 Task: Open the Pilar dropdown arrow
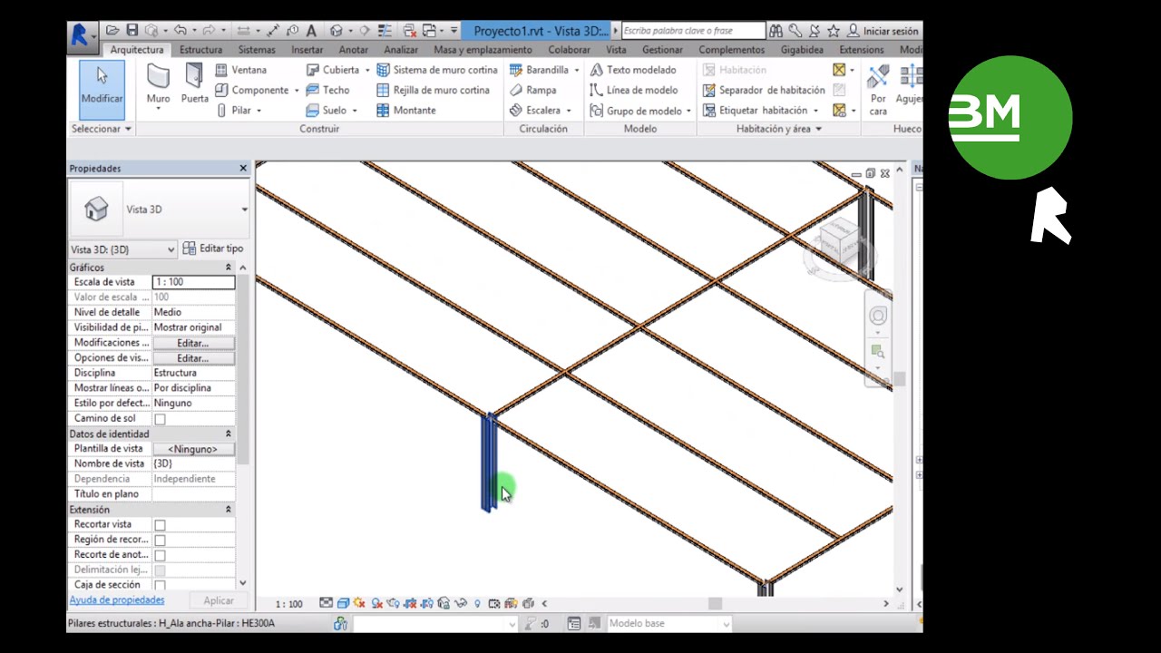pyautogui.click(x=259, y=111)
